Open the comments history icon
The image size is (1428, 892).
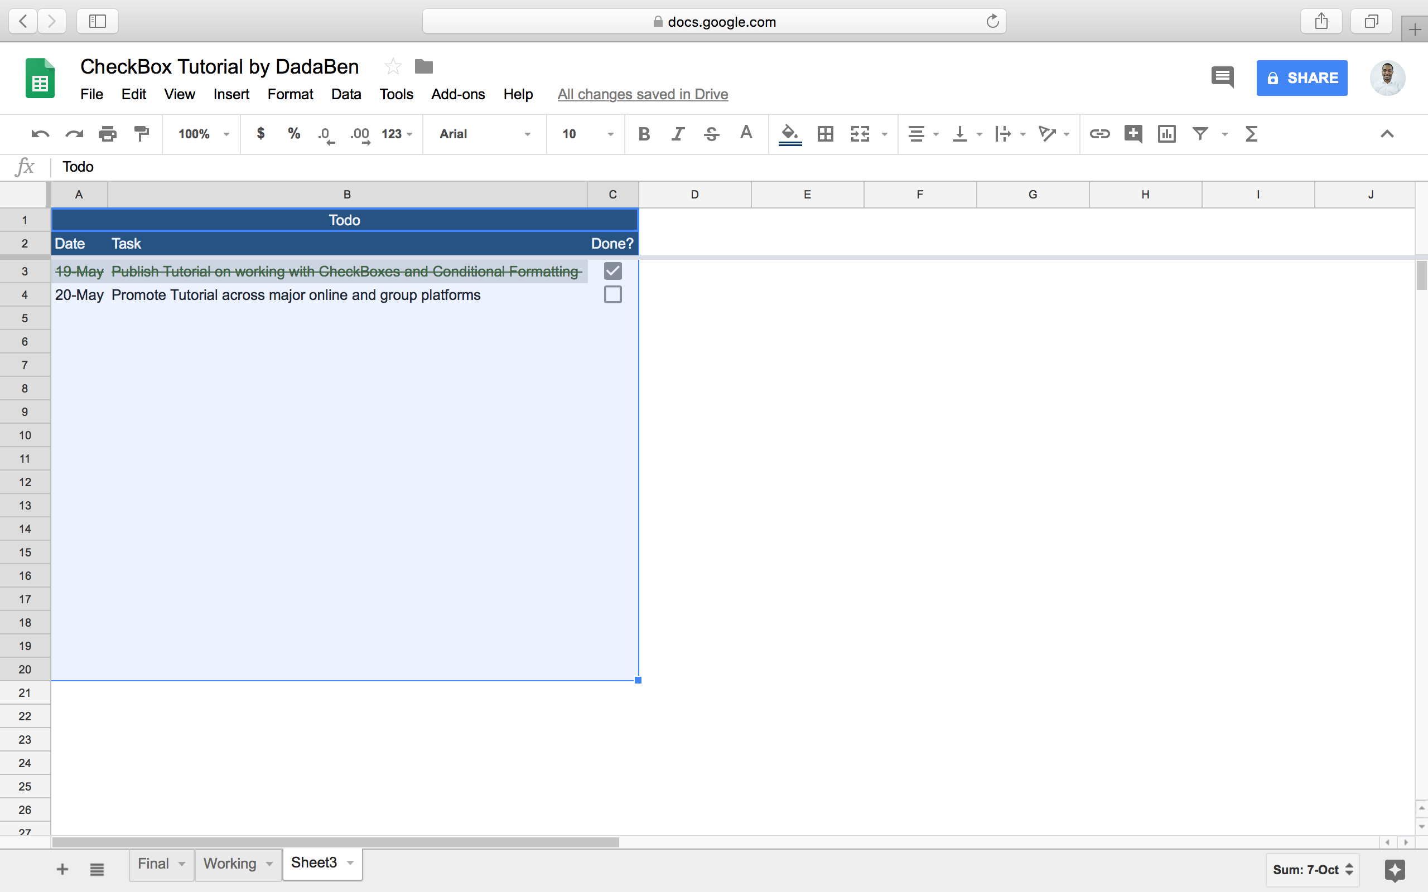1222,77
